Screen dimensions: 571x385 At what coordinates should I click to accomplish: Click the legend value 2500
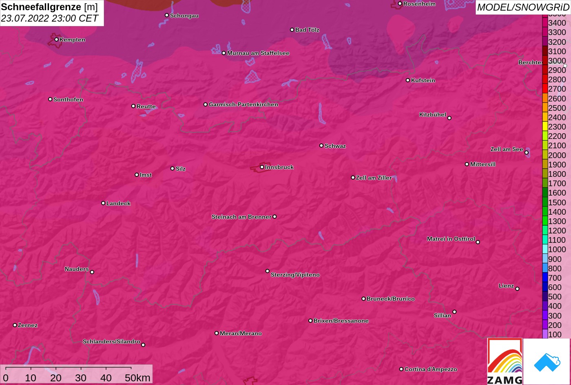557,108
